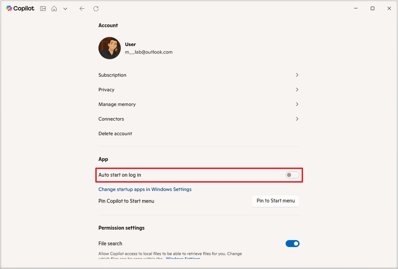Click the back arrow icon
Screen dimensions: 398x269
[82, 8]
